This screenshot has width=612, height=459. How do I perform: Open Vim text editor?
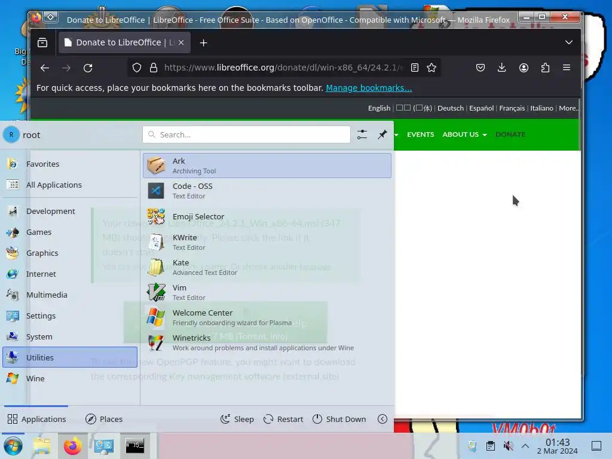tap(267, 292)
